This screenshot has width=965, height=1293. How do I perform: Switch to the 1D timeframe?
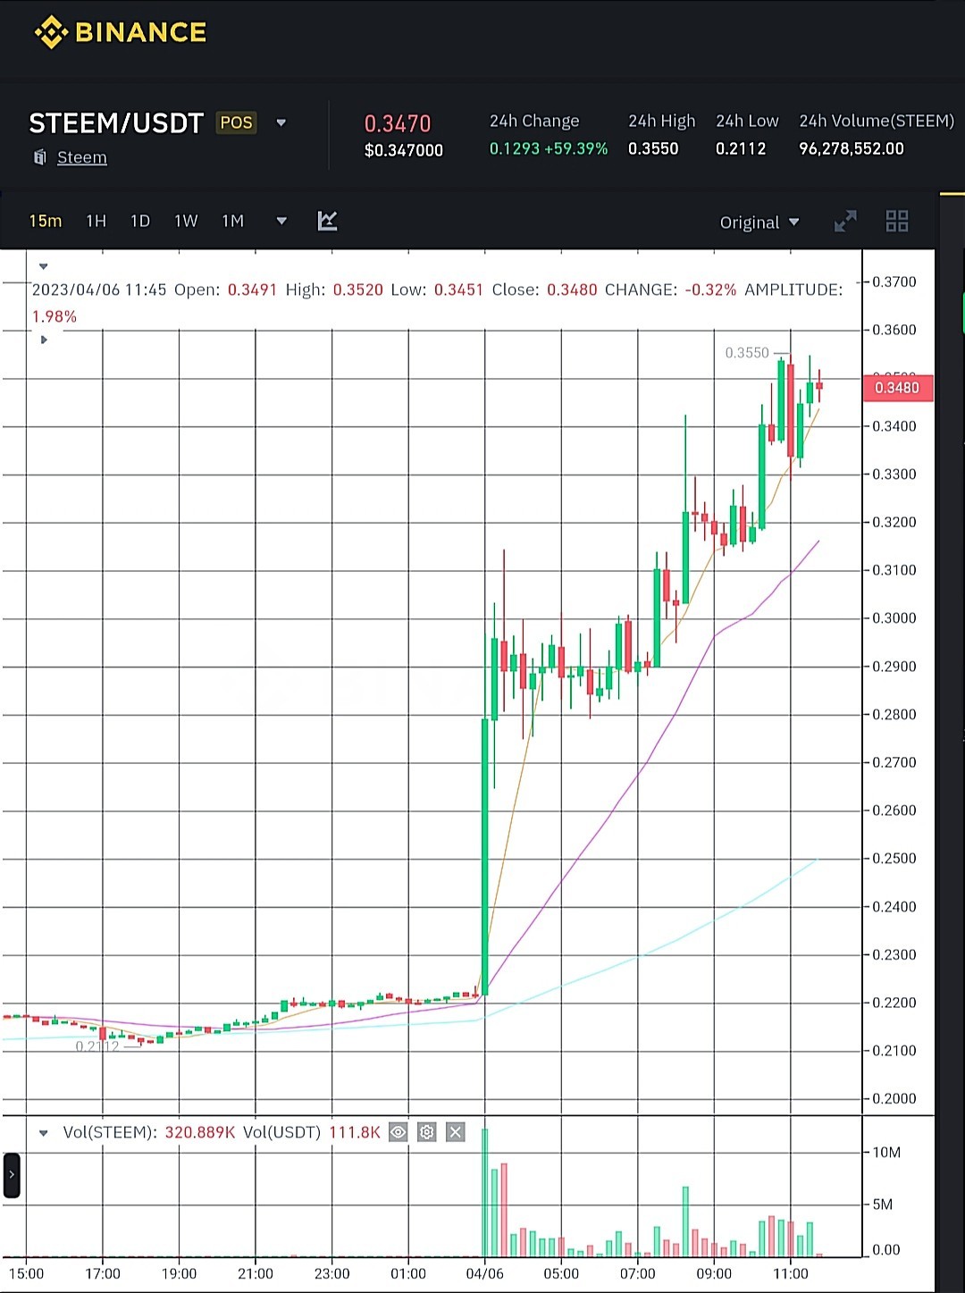140,221
